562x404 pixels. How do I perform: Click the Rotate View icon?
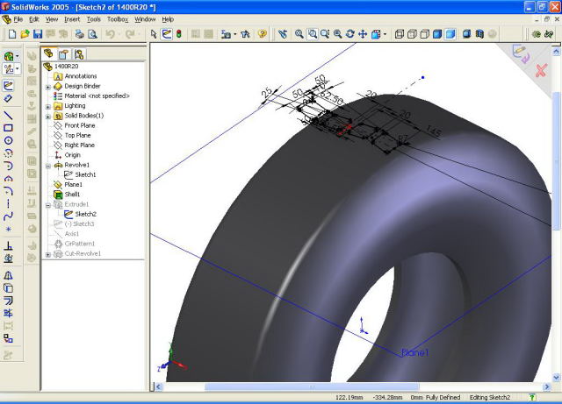[351, 34]
